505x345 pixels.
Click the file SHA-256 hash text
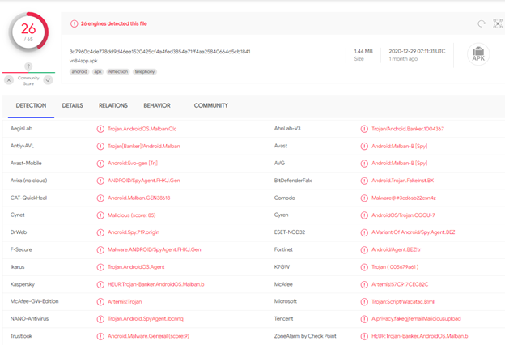[x=159, y=52]
